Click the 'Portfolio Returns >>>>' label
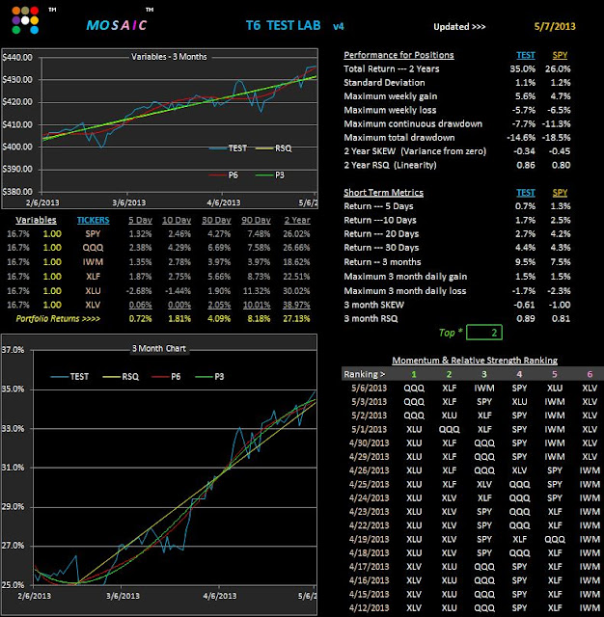The height and width of the screenshot is (617, 604). 58,318
